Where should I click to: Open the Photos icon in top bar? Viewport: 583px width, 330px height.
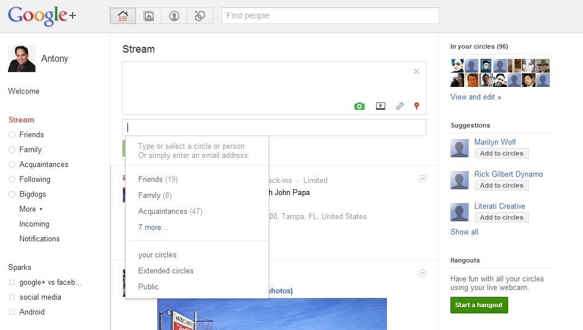(149, 16)
